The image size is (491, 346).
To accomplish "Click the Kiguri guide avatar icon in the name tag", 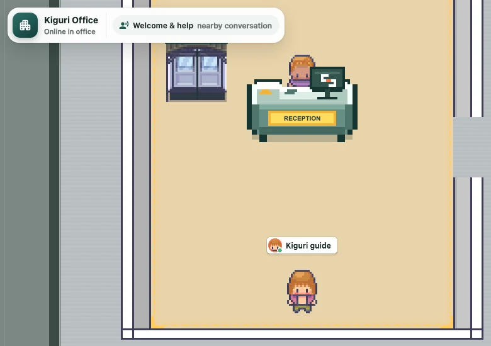I will (x=275, y=245).
